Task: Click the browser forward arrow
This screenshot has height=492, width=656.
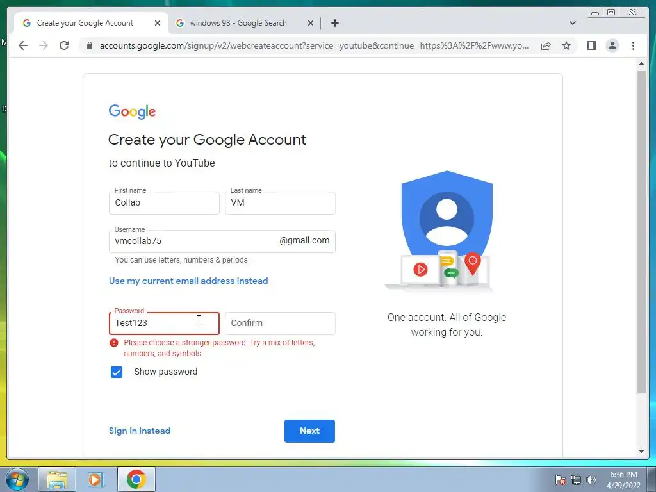Action: 44,45
